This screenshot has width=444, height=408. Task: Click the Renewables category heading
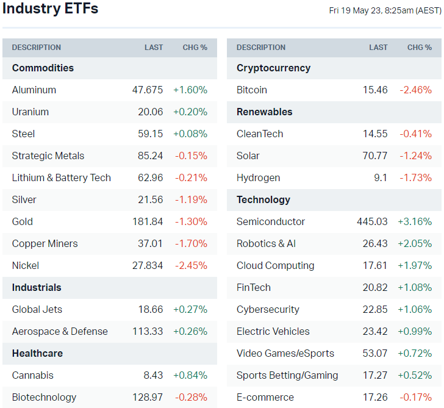265,112
